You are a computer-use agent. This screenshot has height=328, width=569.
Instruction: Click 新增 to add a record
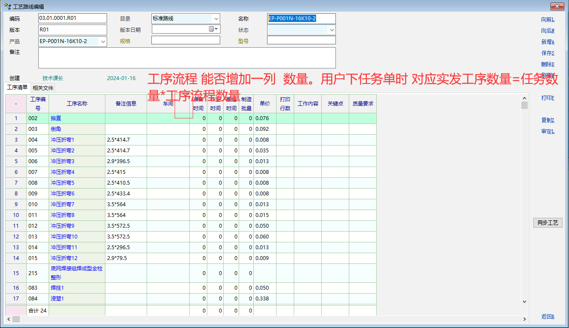(547, 42)
